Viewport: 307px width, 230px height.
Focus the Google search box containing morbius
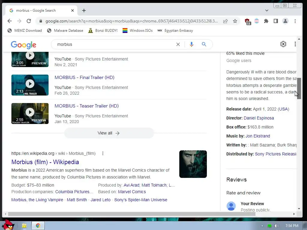pyautogui.click(x=114, y=44)
